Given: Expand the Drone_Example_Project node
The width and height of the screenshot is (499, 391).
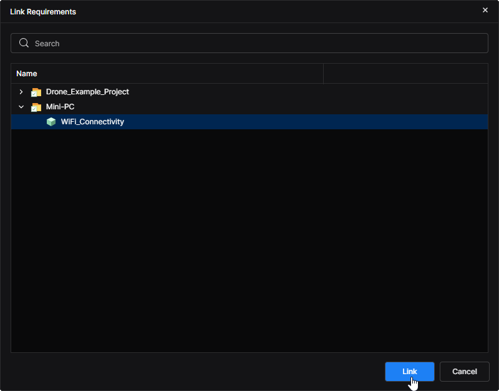Looking at the screenshot, I should (x=21, y=92).
